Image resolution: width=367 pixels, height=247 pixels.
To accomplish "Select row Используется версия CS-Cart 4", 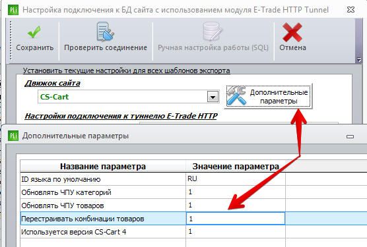I will [103, 232].
